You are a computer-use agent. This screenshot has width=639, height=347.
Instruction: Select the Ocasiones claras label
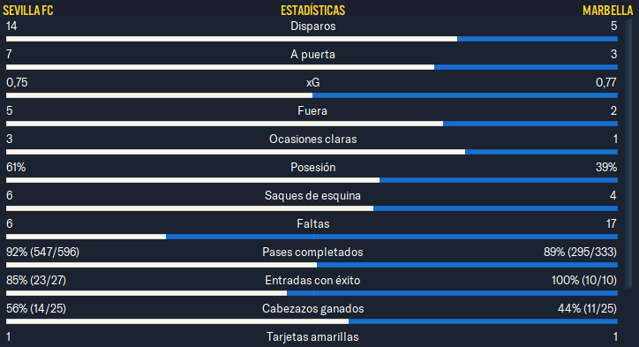click(x=313, y=139)
